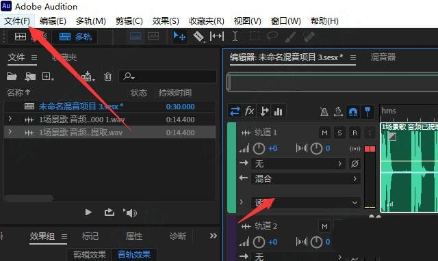The height and width of the screenshot is (261, 438).
Task: Sort files by 持续时间 column
Action: point(175,92)
